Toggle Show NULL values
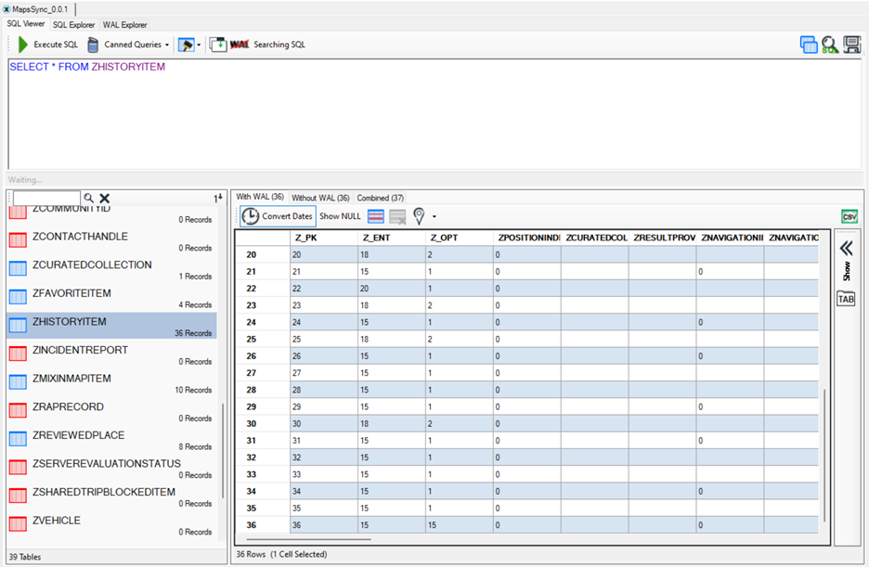869x567 pixels. [x=340, y=216]
